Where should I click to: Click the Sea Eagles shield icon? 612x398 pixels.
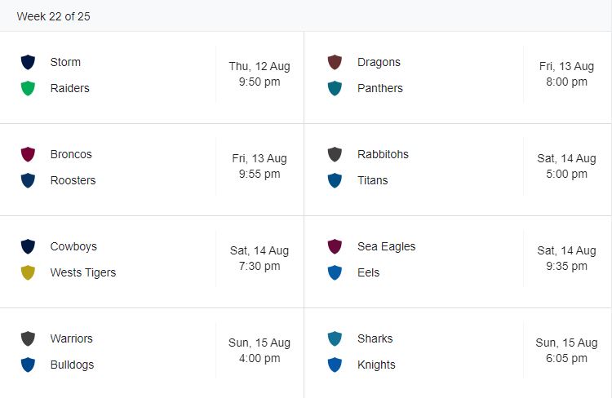point(335,246)
